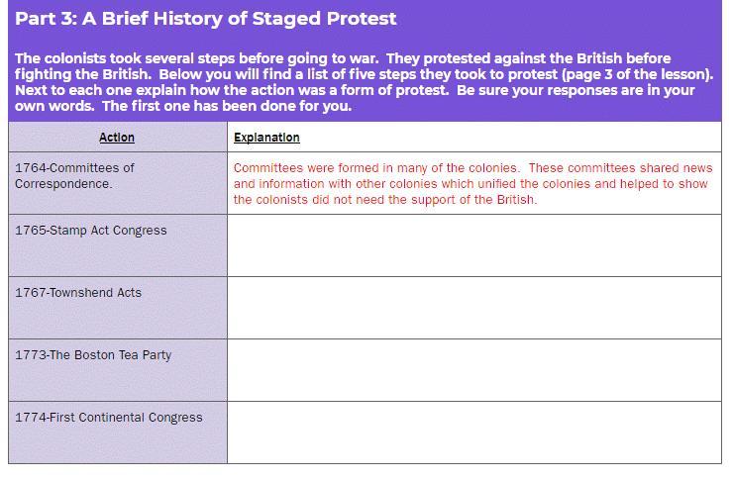This screenshot has height=480, width=733.
Task: Select the "1765-Stamp Act Congress" label
Action: tap(91, 231)
